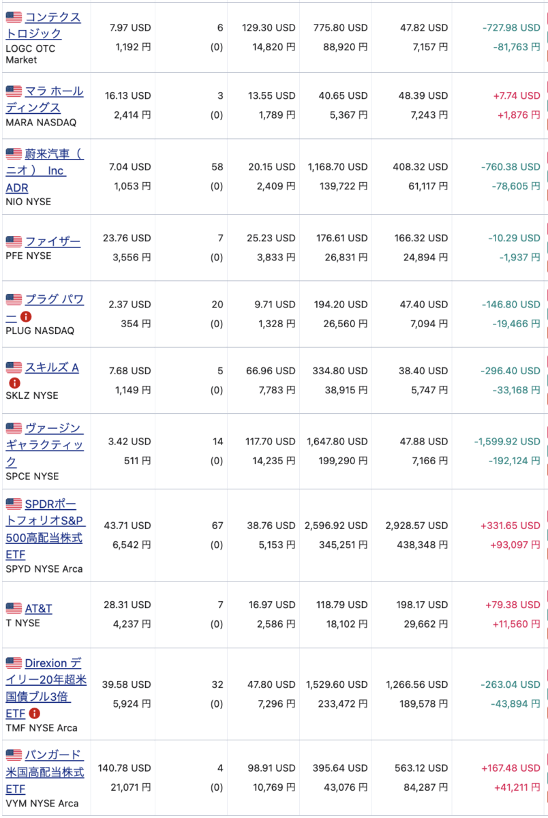Select the スキルズ A stock link
Viewport: 548px width, 818px height.
pos(52,367)
